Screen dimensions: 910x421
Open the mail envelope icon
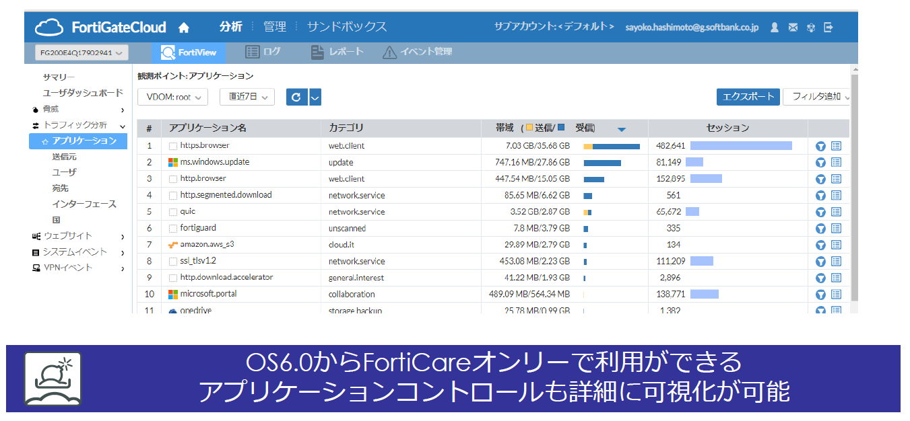pyautogui.click(x=793, y=28)
